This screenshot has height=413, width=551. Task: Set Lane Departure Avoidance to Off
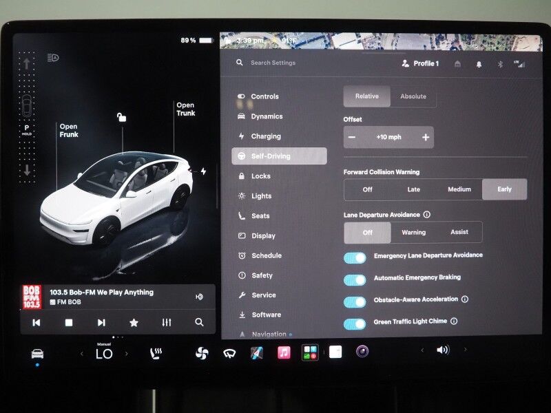(x=367, y=233)
